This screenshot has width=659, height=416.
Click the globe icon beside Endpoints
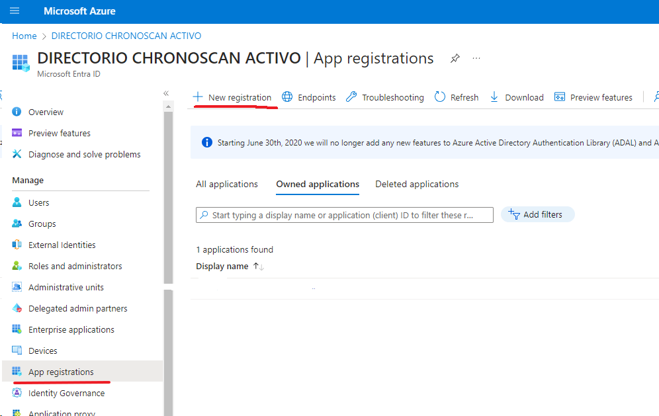(287, 97)
